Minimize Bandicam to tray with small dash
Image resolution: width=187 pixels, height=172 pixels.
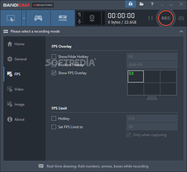pos(162,5)
